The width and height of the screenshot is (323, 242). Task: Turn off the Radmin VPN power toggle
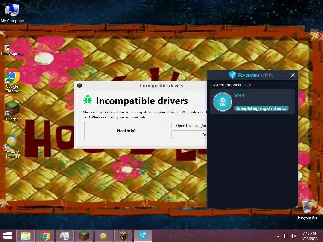(222, 102)
